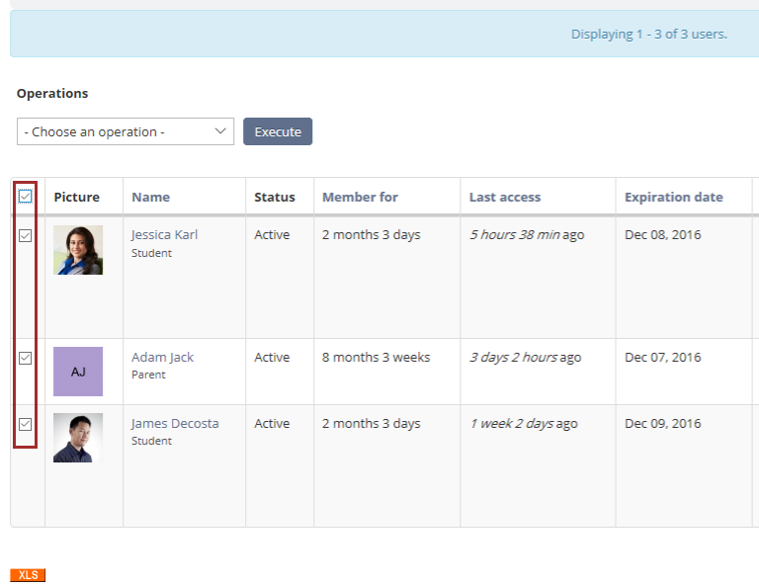The image size is (759, 585).
Task: Click the AJ avatar for Adam Jack
Action: [x=78, y=372]
